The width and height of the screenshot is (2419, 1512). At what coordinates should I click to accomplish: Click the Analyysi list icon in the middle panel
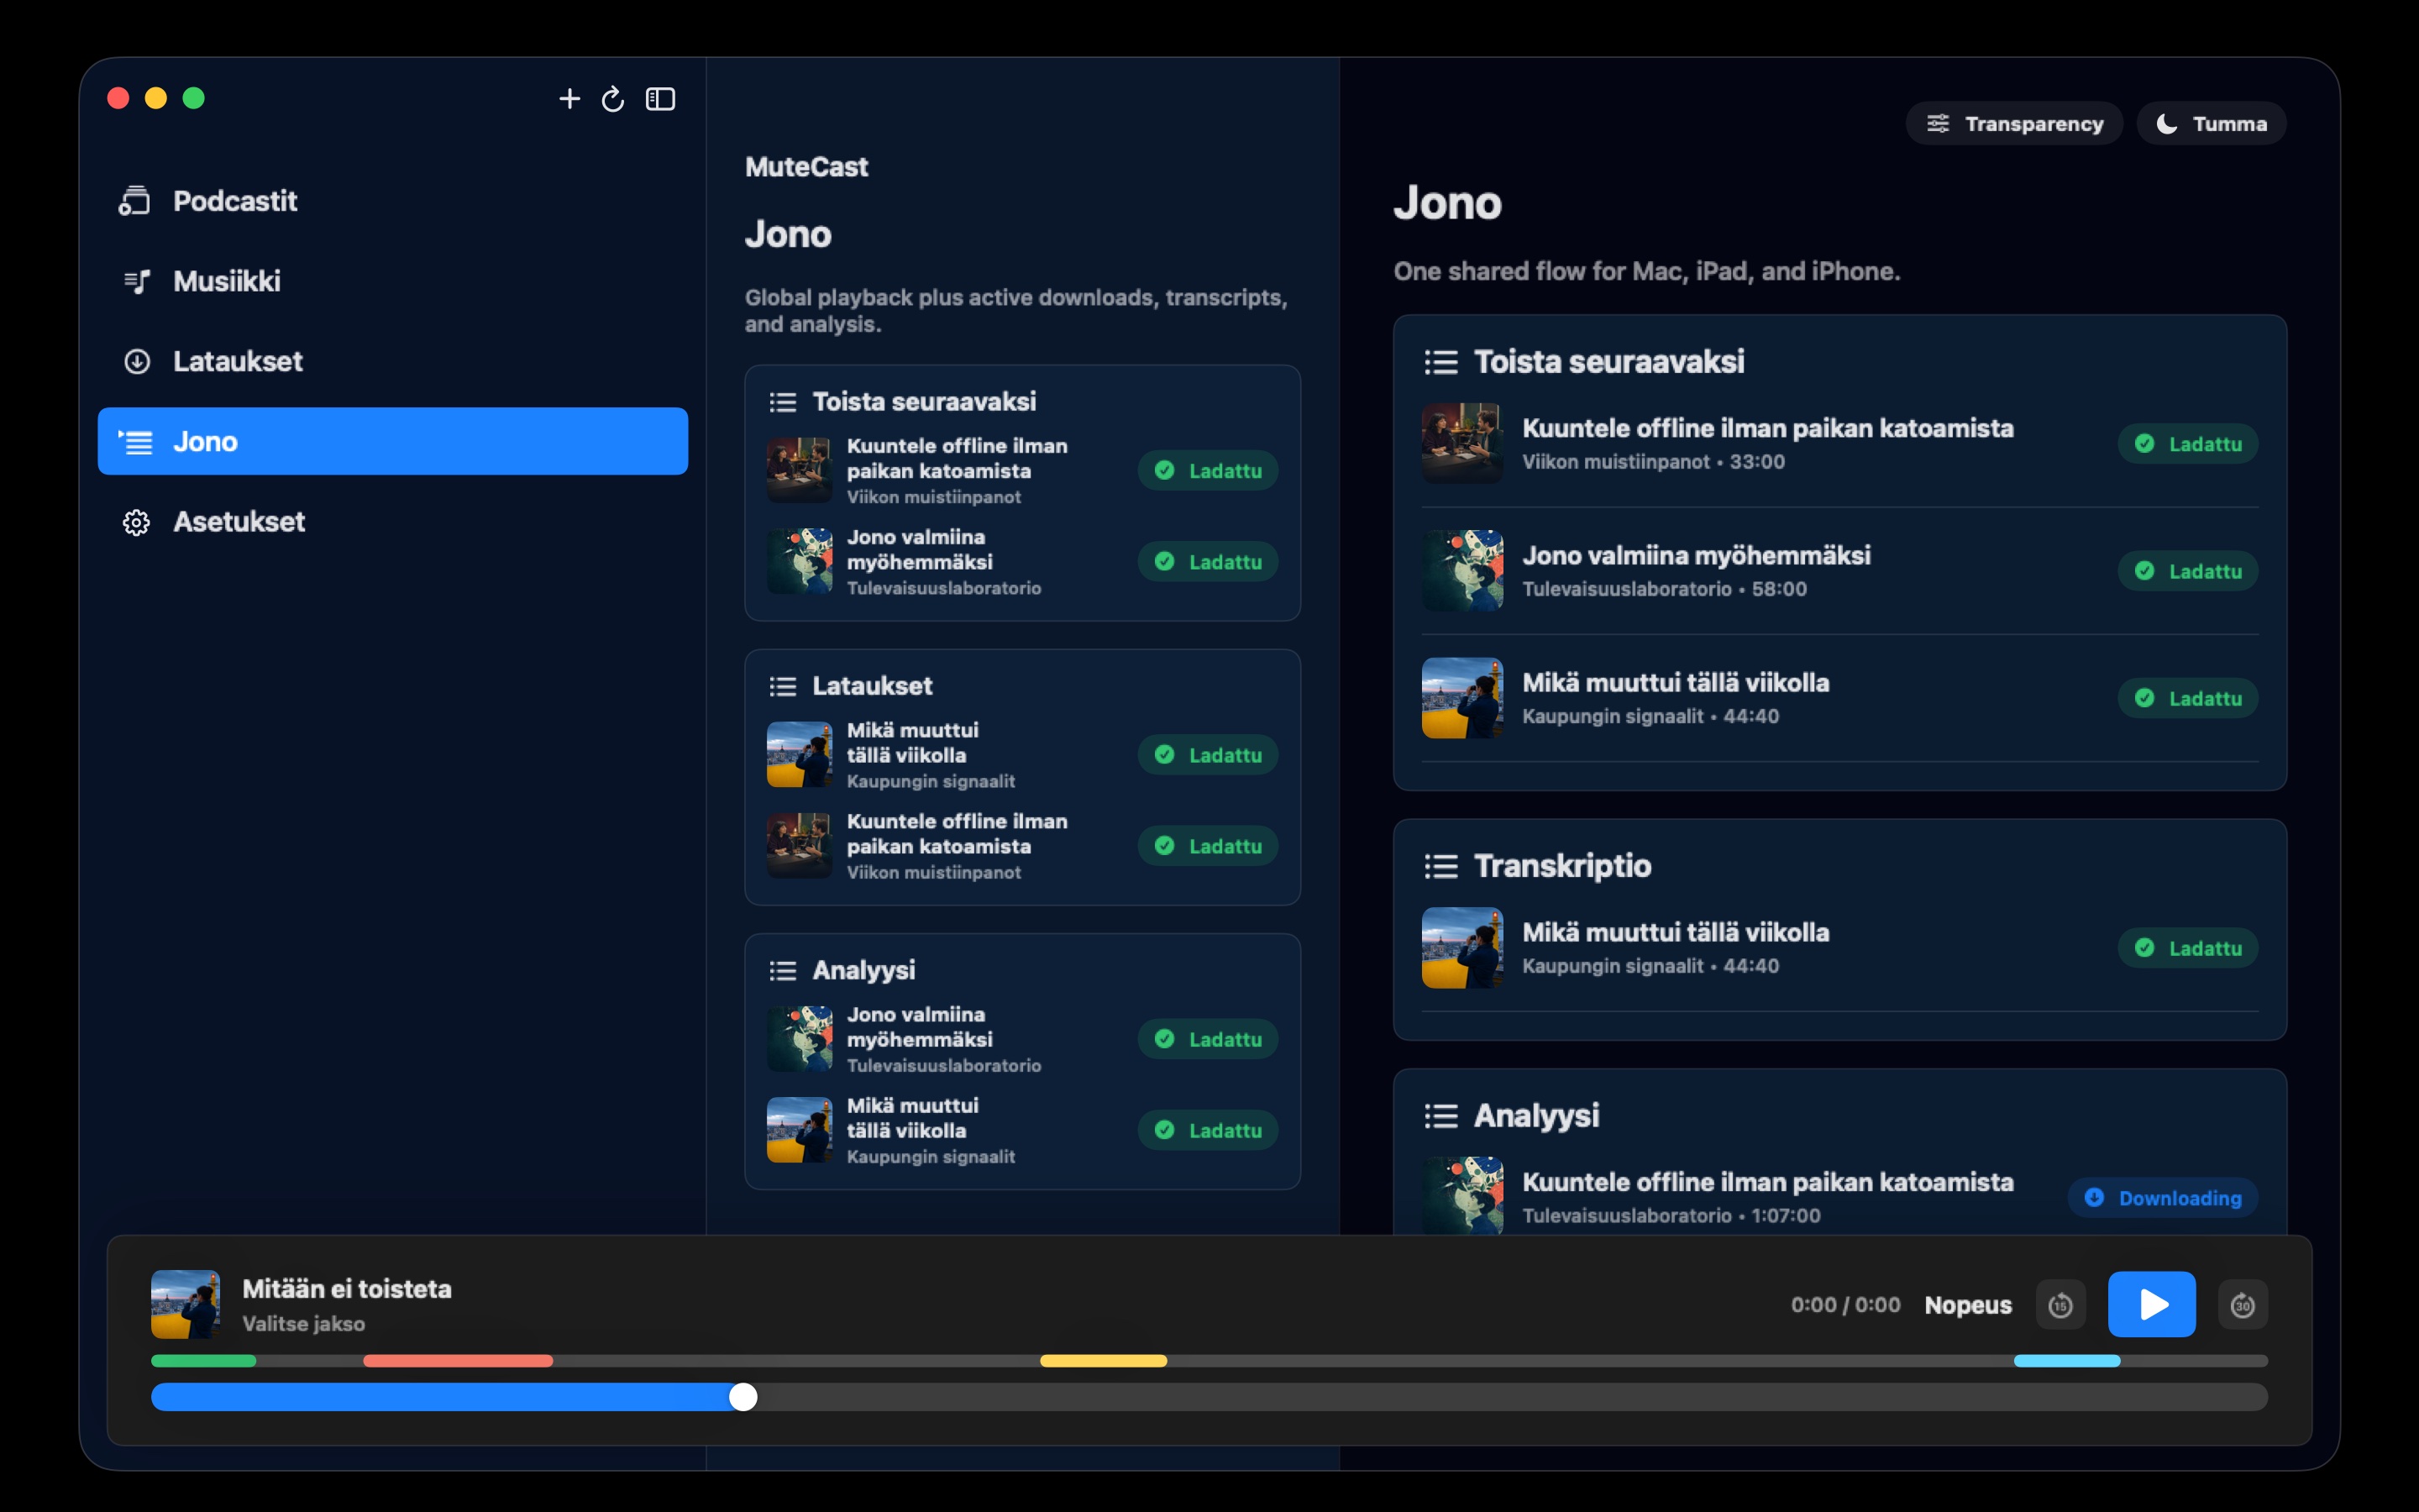783,970
